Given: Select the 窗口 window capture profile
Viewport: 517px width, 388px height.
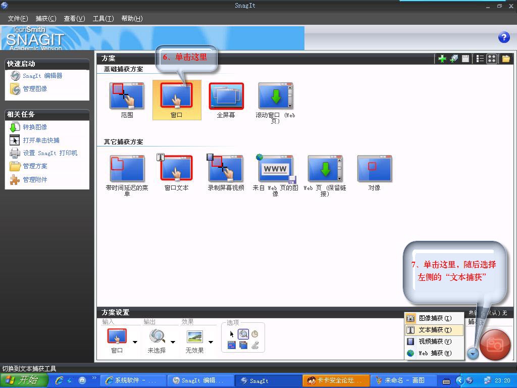Looking at the screenshot, I should (x=177, y=100).
